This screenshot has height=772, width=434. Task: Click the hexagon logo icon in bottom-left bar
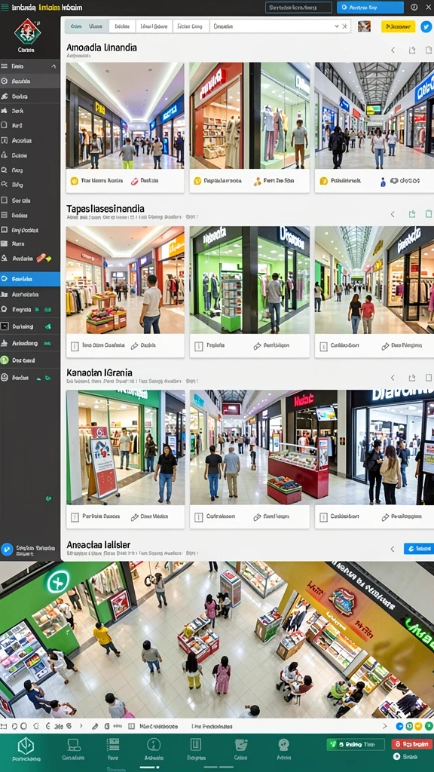[26, 746]
